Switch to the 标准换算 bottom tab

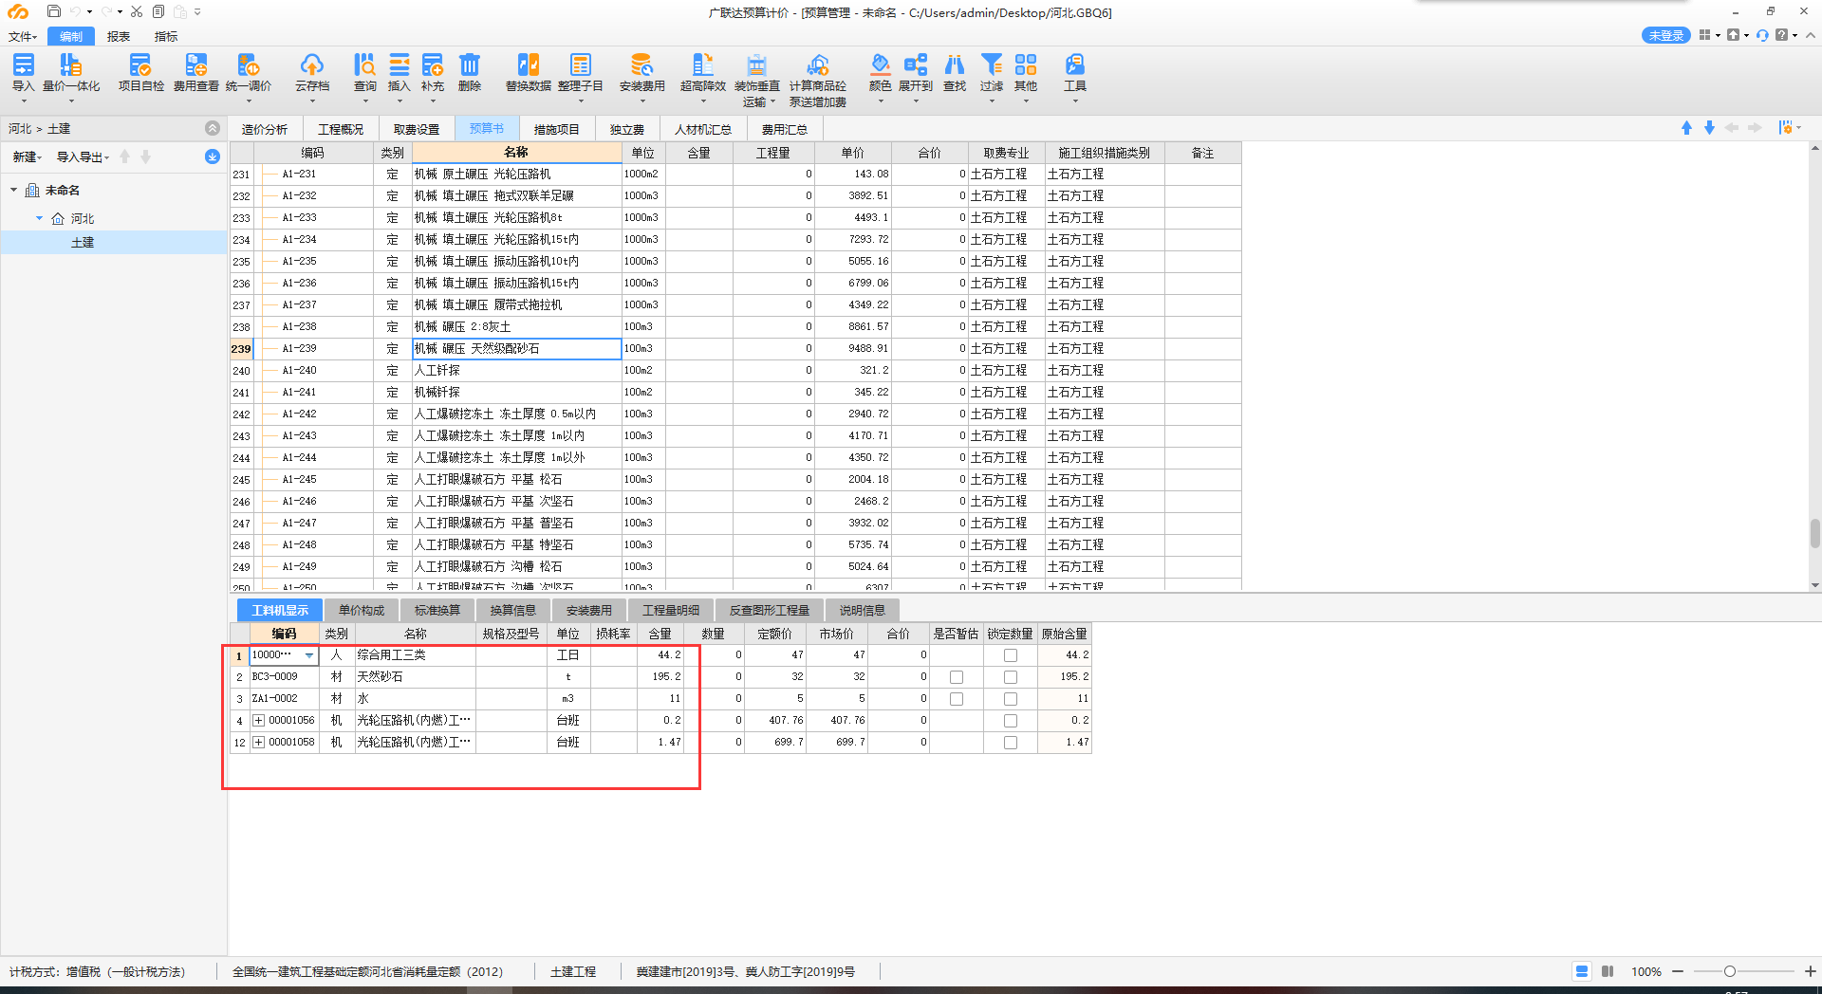pyautogui.click(x=437, y=611)
